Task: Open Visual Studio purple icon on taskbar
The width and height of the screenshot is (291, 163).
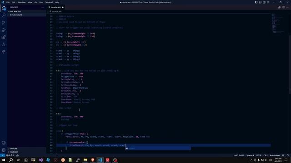Action: (41, 160)
